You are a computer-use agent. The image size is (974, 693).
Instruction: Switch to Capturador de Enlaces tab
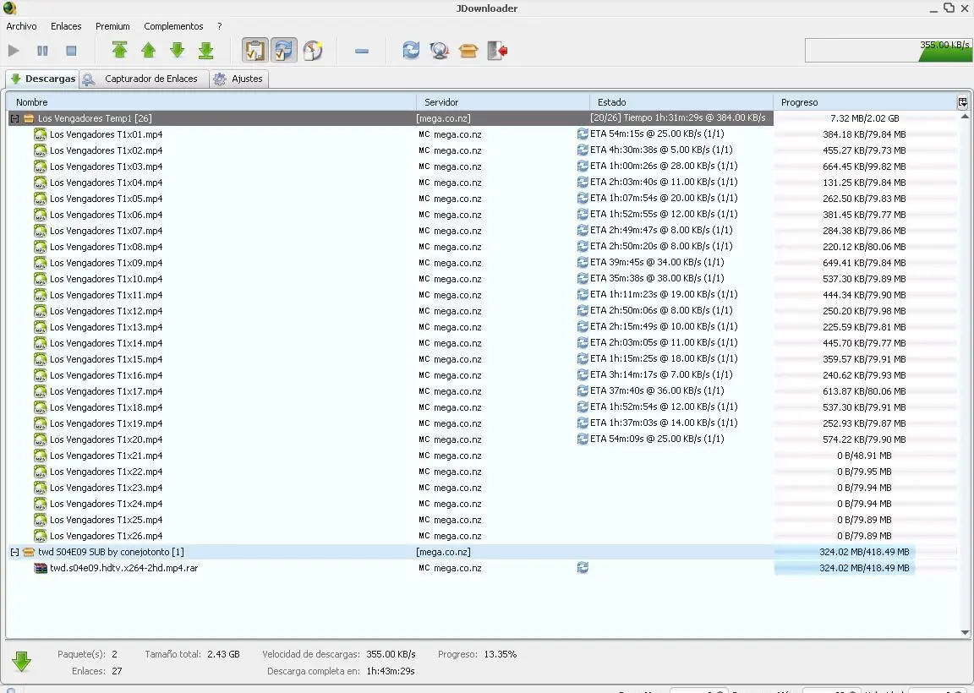[144, 79]
